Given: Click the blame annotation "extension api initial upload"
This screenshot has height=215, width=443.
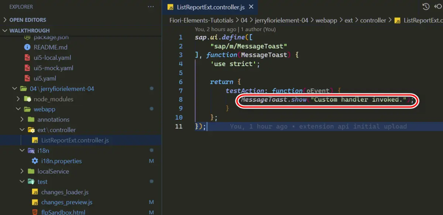Looking at the screenshot, I should click(x=353, y=126).
